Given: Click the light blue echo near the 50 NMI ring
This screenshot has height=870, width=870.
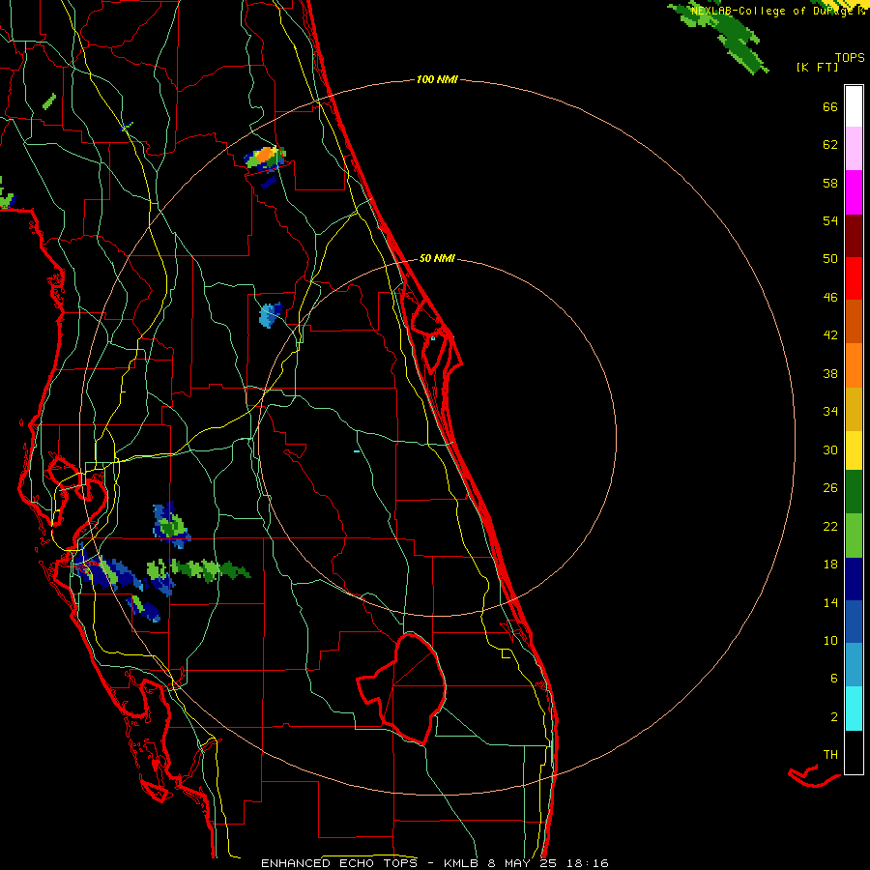Looking at the screenshot, I should (x=271, y=315).
